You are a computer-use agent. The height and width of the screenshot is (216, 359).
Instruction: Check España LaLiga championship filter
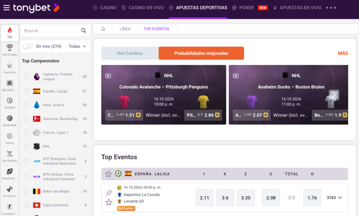[27, 91]
